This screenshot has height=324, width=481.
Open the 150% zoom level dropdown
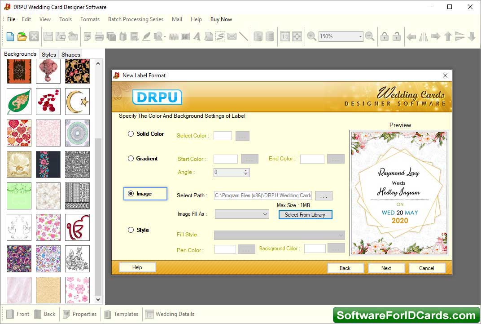pos(360,36)
